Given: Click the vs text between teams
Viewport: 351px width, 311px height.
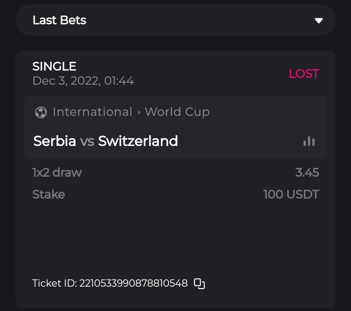Looking at the screenshot, I should click(87, 141).
